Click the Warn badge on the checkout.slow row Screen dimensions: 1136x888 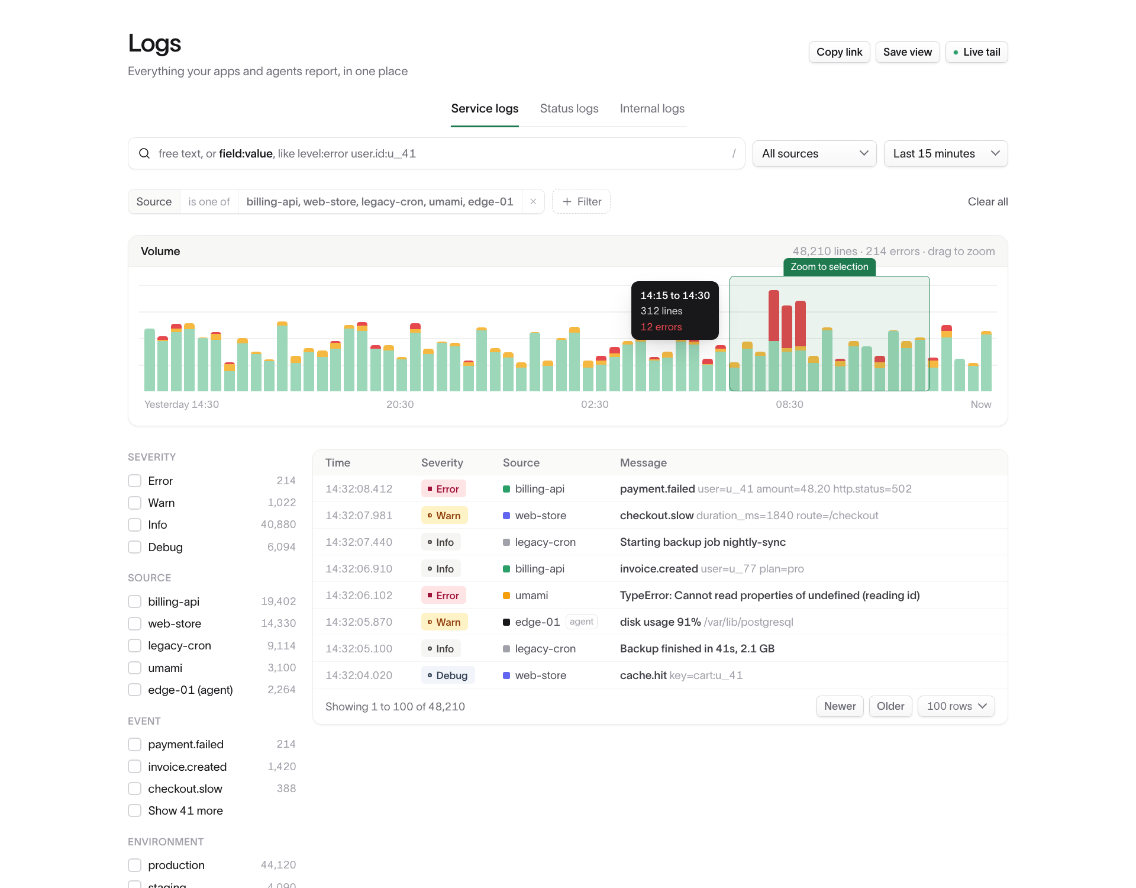click(444, 516)
